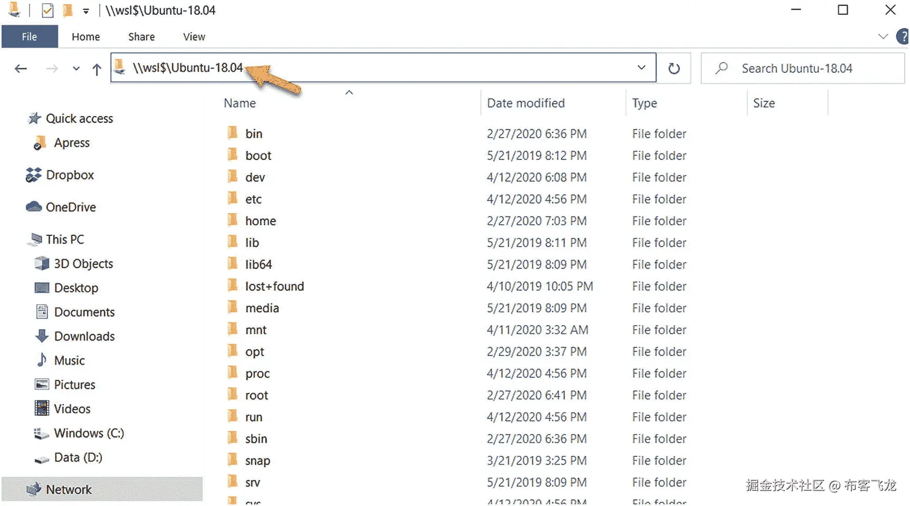Click the root folder icon
910x506 pixels.
[232, 394]
